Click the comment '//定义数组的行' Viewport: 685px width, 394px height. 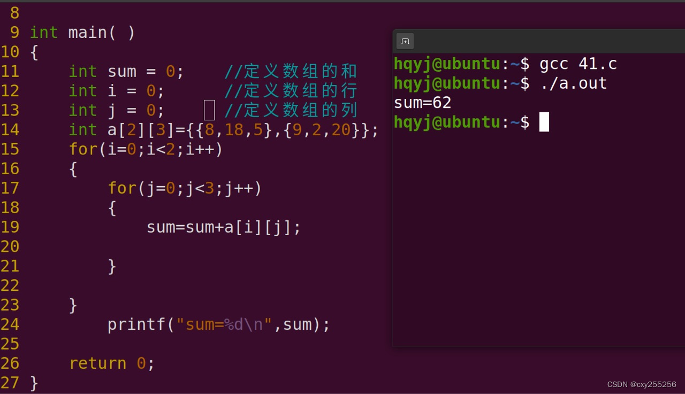291,90
